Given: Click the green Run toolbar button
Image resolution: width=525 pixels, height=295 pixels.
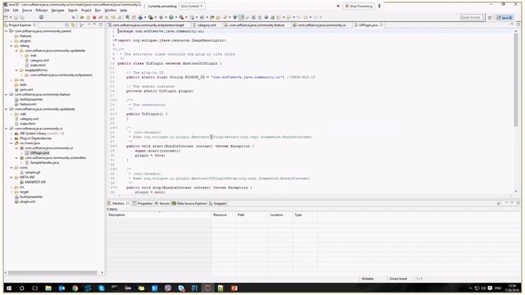Looking at the screenshot, I should (x=171, y=17).
